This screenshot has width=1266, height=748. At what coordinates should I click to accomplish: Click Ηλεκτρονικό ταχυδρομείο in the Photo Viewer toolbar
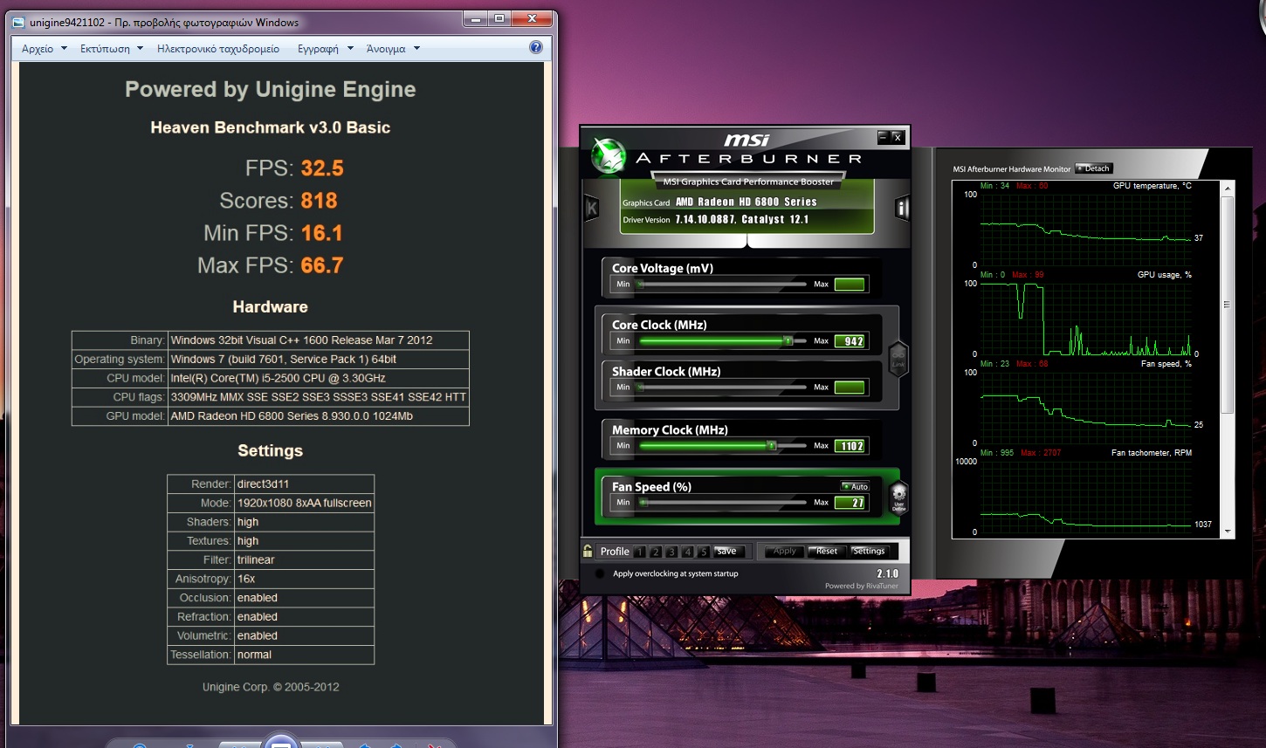(x=218, y=49)
